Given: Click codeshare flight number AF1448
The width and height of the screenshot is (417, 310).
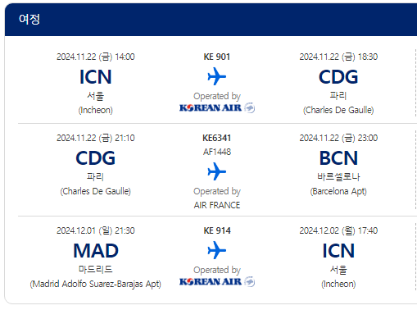Looking at the screenshot, I should point(217,152).
